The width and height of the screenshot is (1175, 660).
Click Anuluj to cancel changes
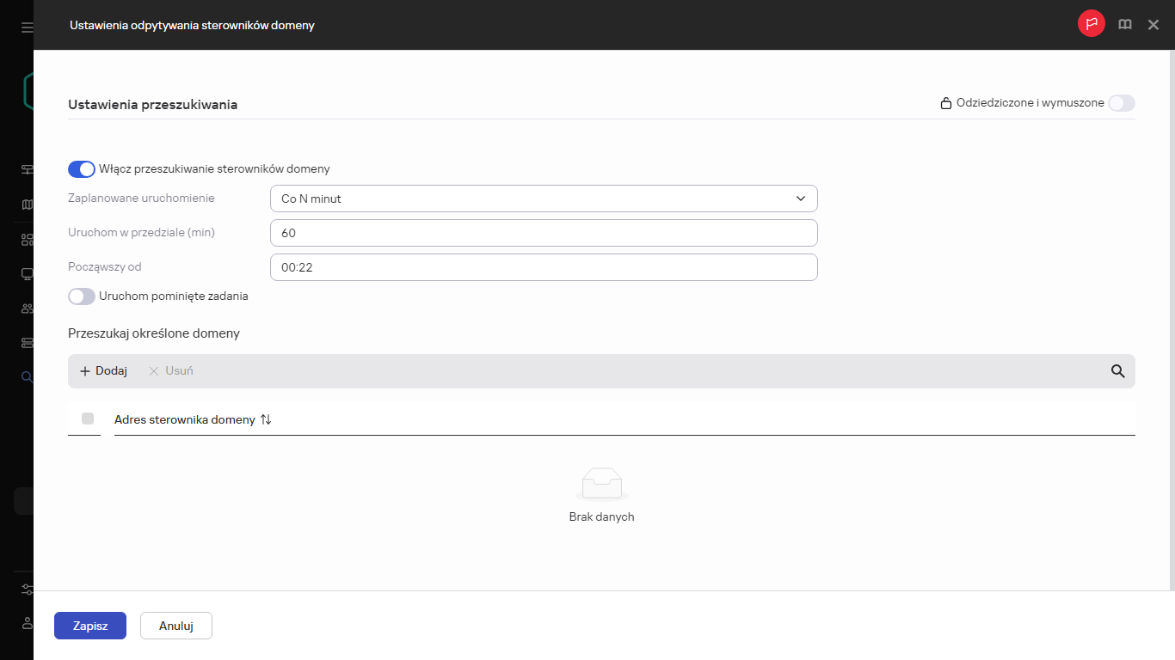175,626
